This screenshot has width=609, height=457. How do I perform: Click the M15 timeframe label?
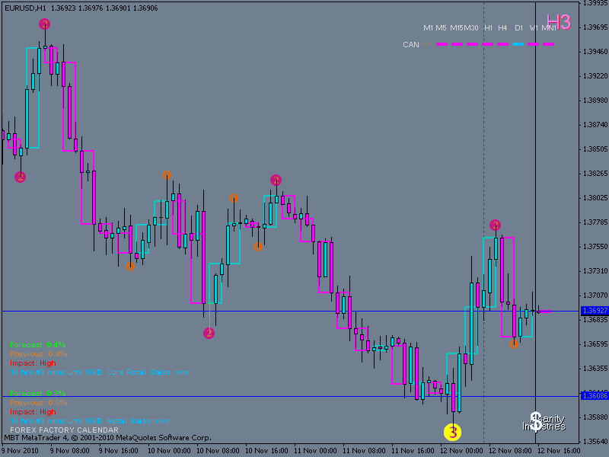click(457, 28)
